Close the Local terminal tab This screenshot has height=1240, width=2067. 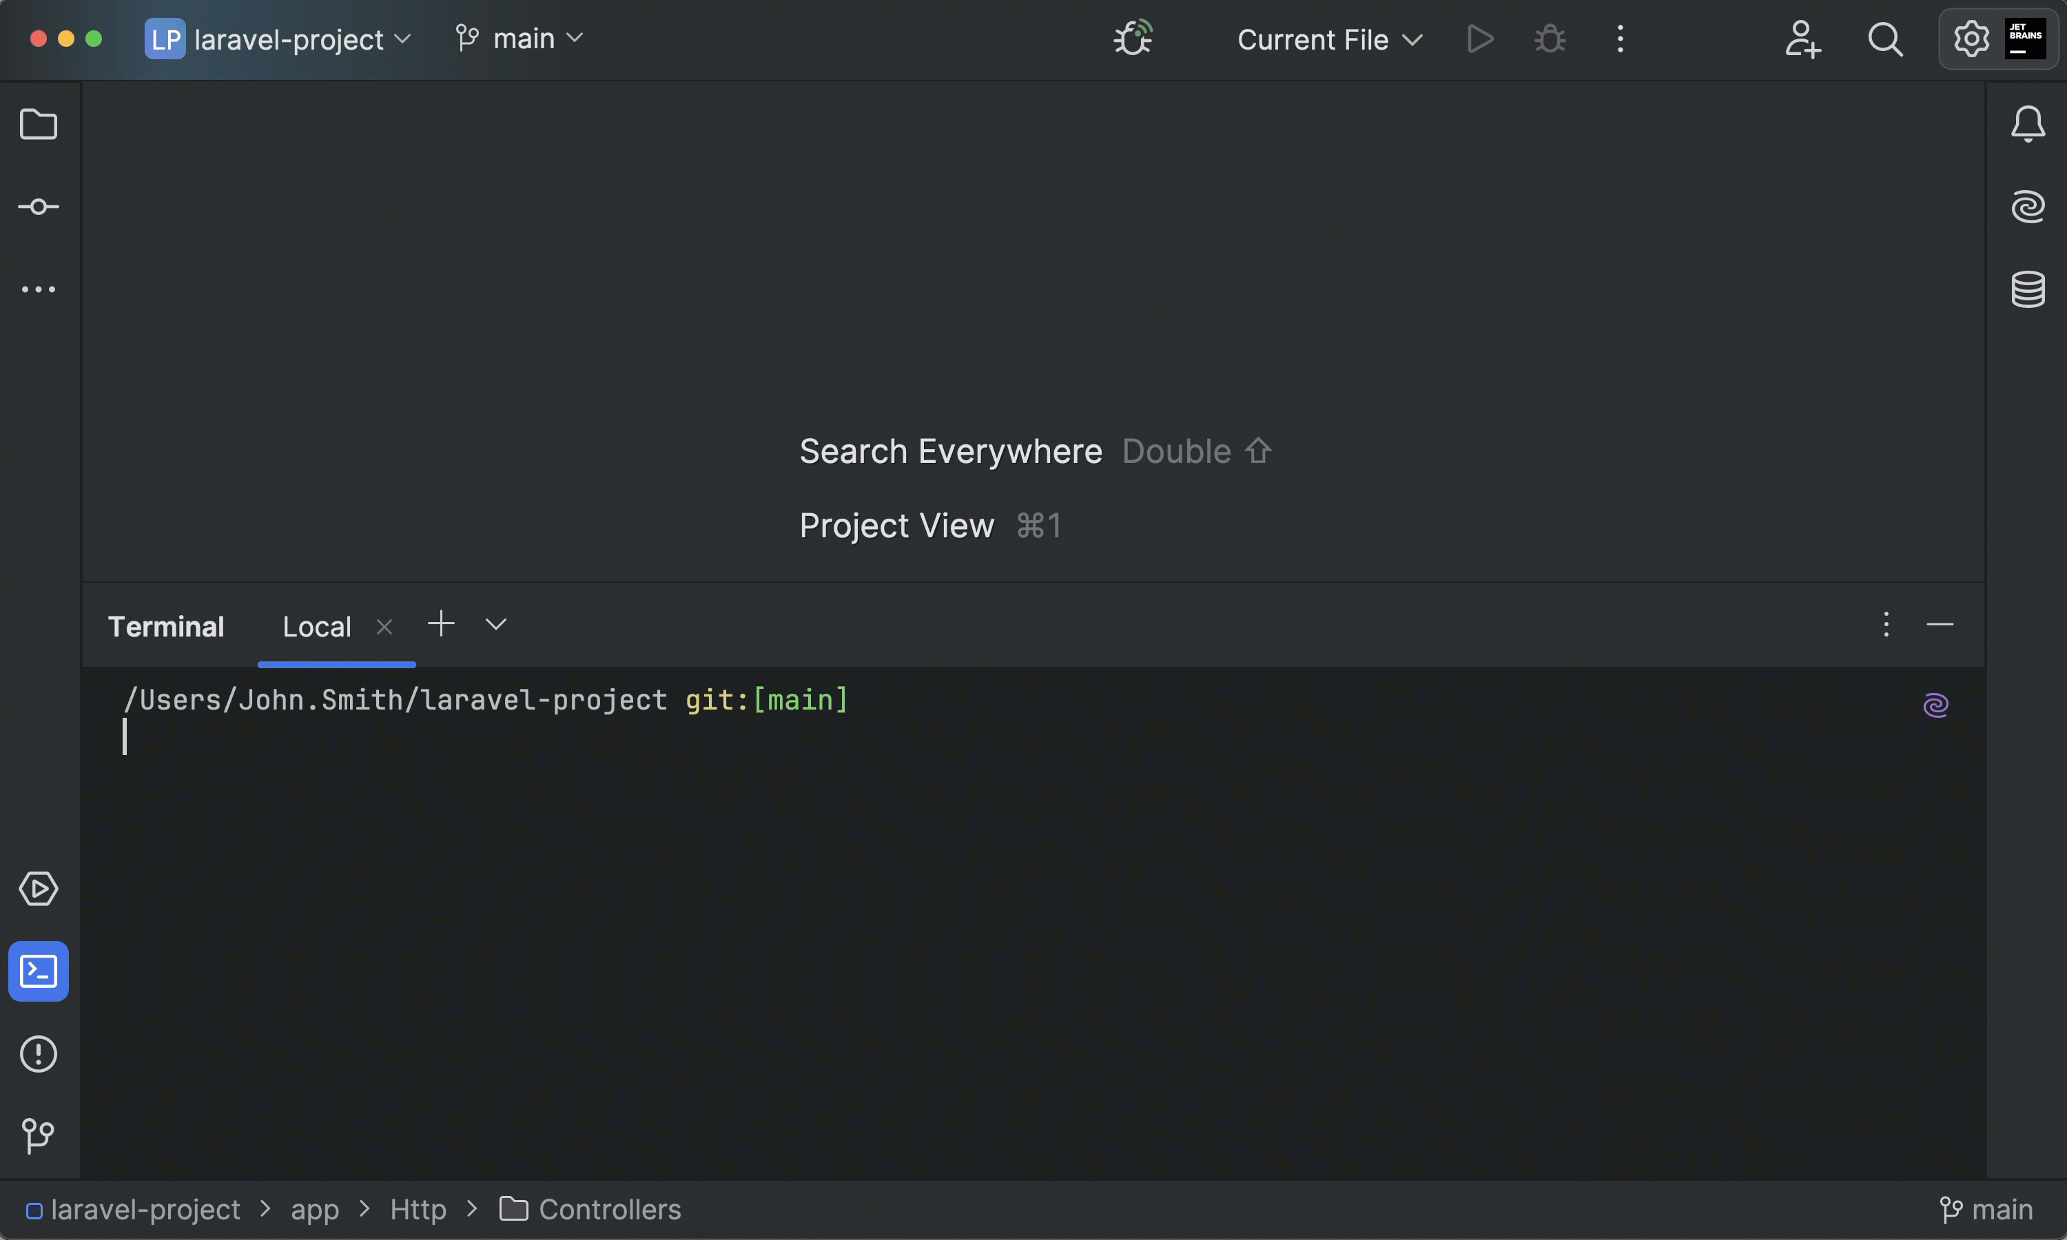tap(384, 627)
